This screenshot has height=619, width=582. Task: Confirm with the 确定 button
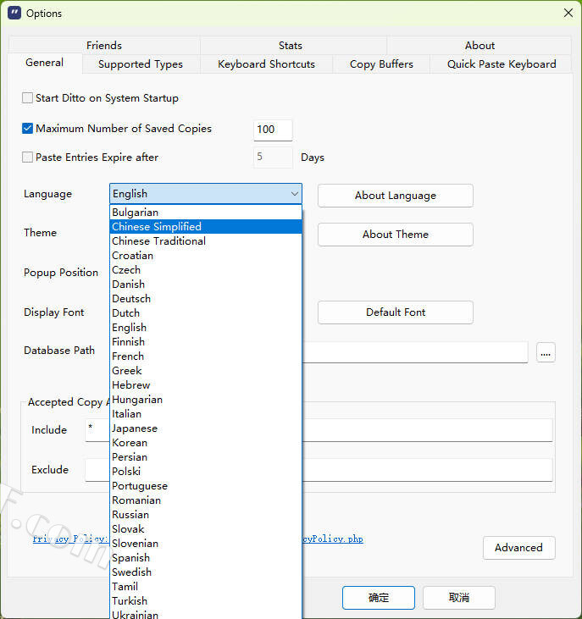pos(379,598)
